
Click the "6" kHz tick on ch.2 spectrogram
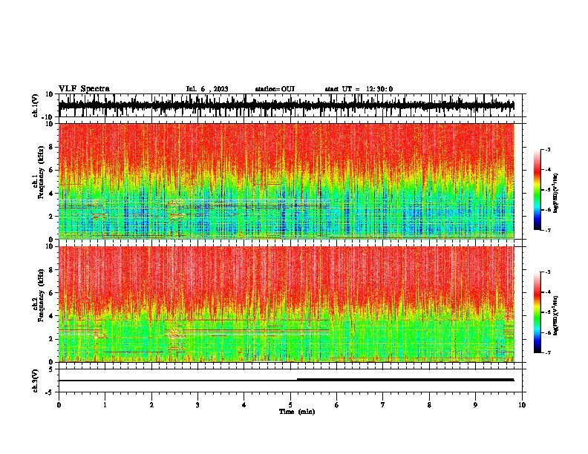coord(51,293)
